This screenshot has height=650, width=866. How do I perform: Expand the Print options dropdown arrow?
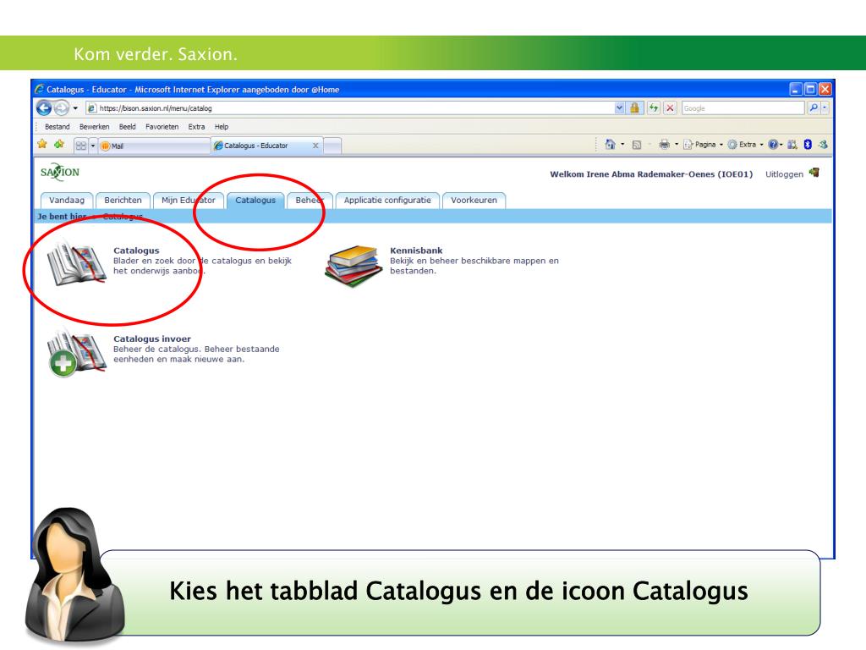point(677,145)
